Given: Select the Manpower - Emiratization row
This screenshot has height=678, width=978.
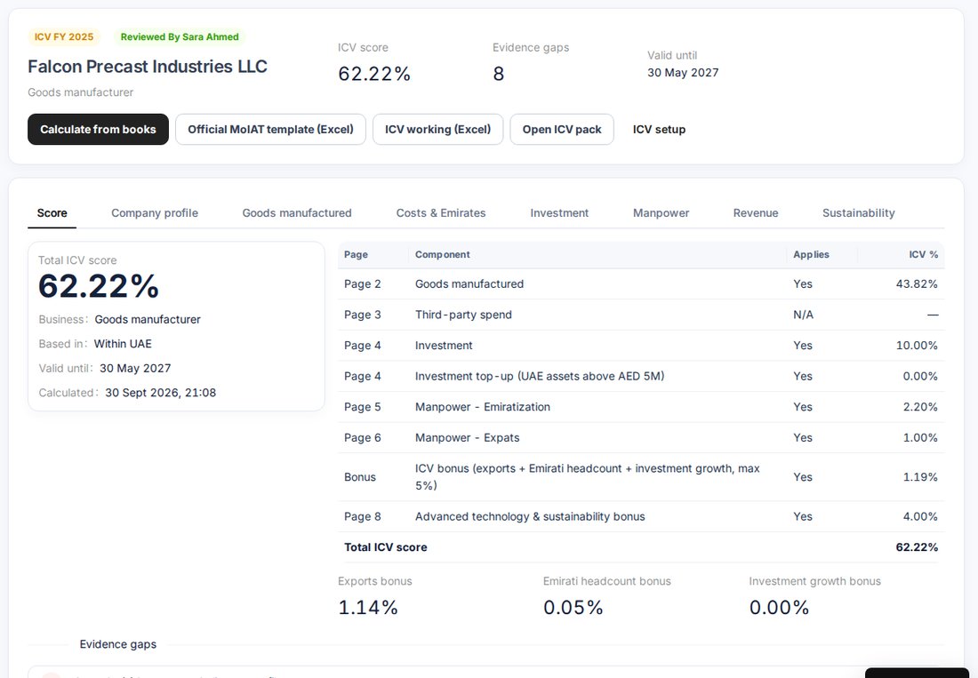Looking at the screenshot, I should tap(641, 407).
